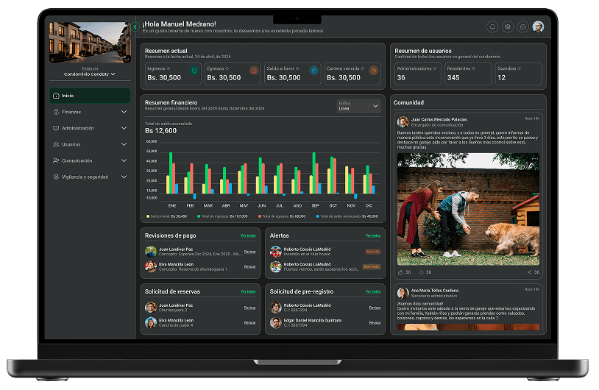Select Inicio in the sidebar

(x=90, y=96)
